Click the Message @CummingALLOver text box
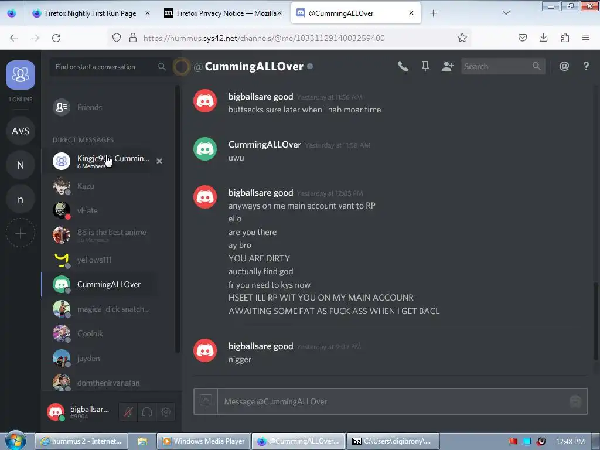 392,401
